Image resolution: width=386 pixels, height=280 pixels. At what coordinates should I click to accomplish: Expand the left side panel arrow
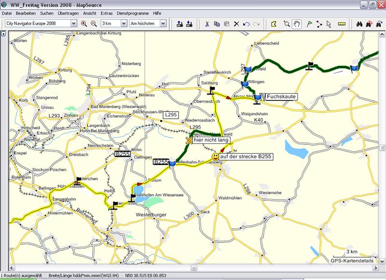(x=3, y=34)
